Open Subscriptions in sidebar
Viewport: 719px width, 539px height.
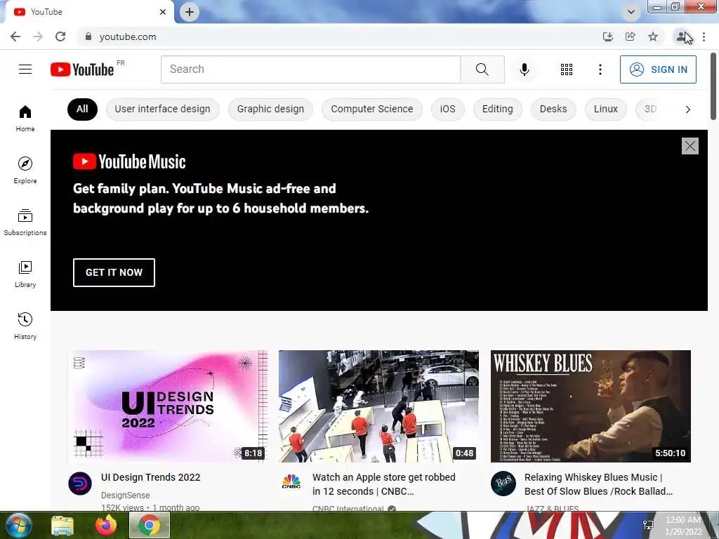point(25,222)
